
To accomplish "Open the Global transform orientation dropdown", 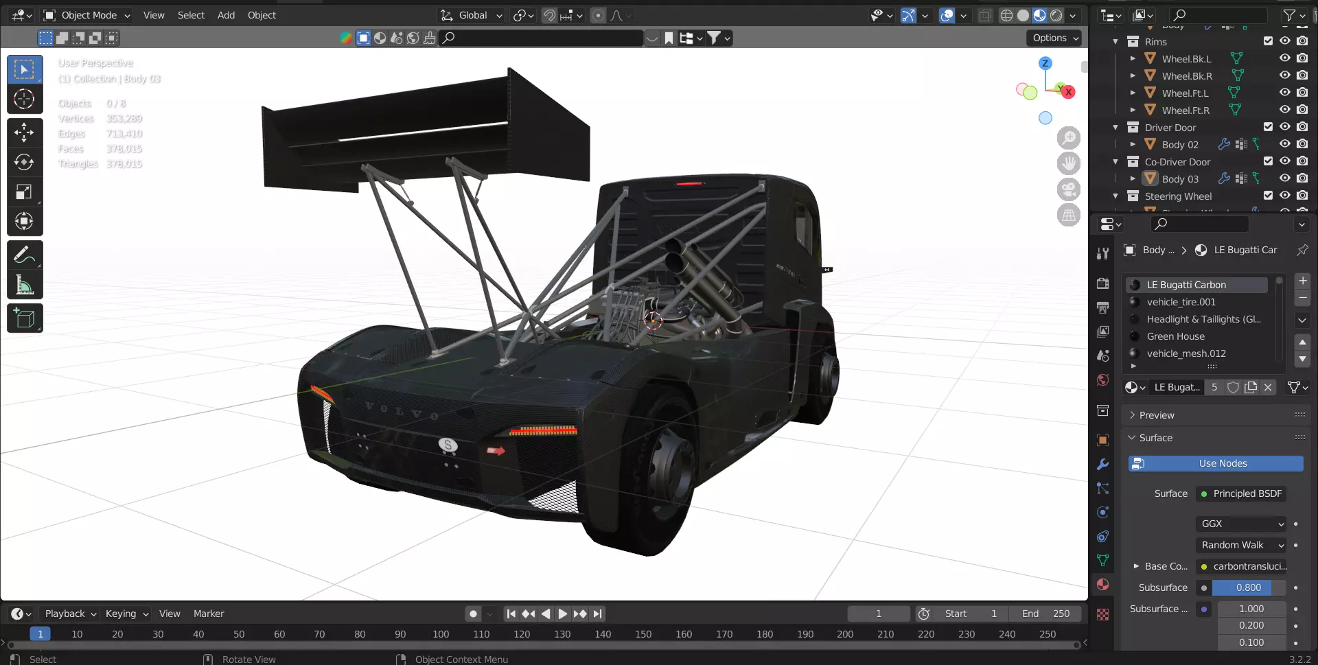I will (472, 15).
